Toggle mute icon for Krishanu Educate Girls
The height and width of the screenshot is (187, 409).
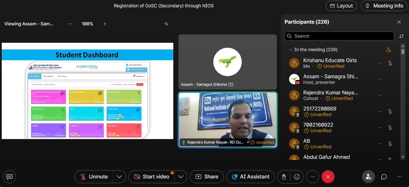coord(390,63)
